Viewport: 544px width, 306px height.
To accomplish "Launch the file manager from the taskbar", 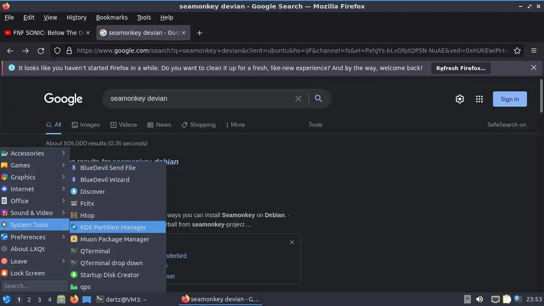I will click(x=61, y=299).
